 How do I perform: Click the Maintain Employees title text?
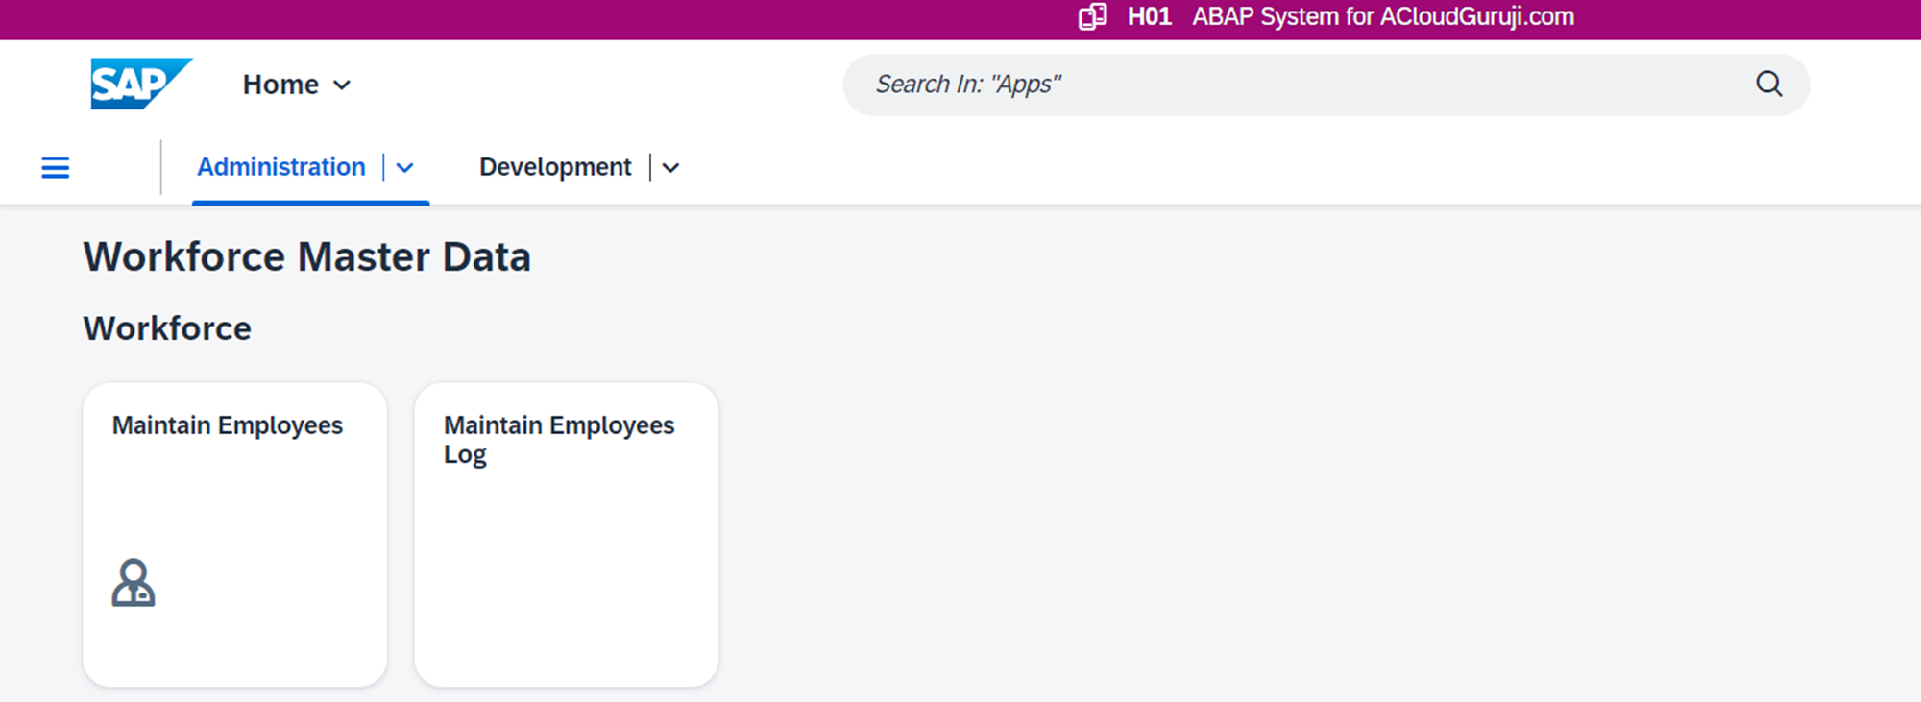tap(228, 425)
